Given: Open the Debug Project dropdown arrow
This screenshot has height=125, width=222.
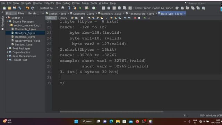Looking at the screenshot, I should point(90,8).
